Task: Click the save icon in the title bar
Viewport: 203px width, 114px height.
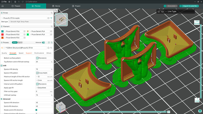Action: coord(15,2)
